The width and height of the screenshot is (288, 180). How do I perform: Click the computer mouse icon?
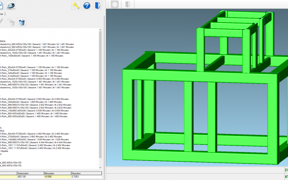coord(11,5)
